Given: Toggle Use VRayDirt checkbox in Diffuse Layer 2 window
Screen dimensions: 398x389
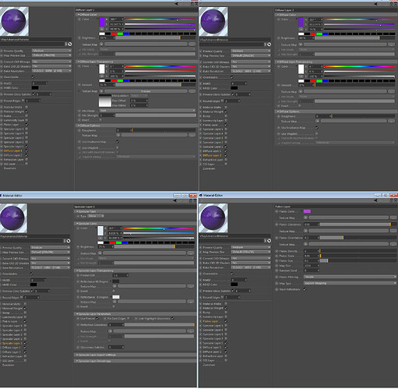Looking at the screenshot, I should [316, 133].
